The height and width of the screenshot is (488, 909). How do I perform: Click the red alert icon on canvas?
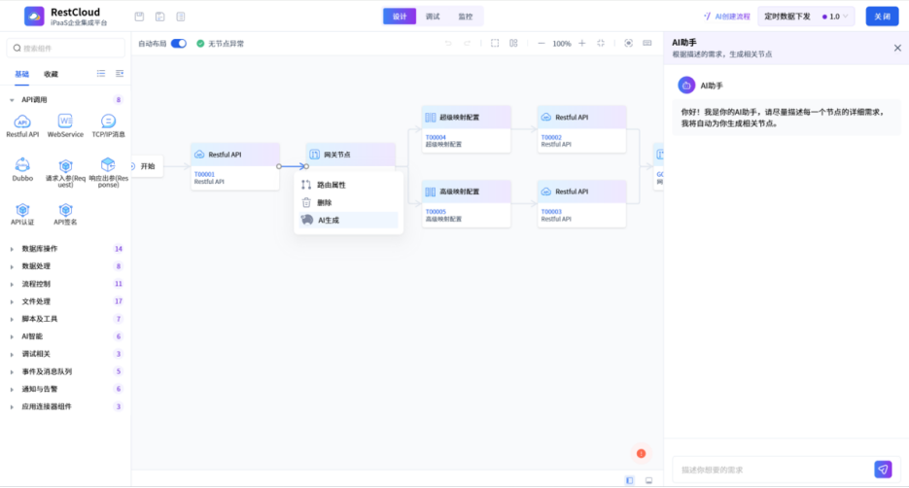[x=641, y=453]
